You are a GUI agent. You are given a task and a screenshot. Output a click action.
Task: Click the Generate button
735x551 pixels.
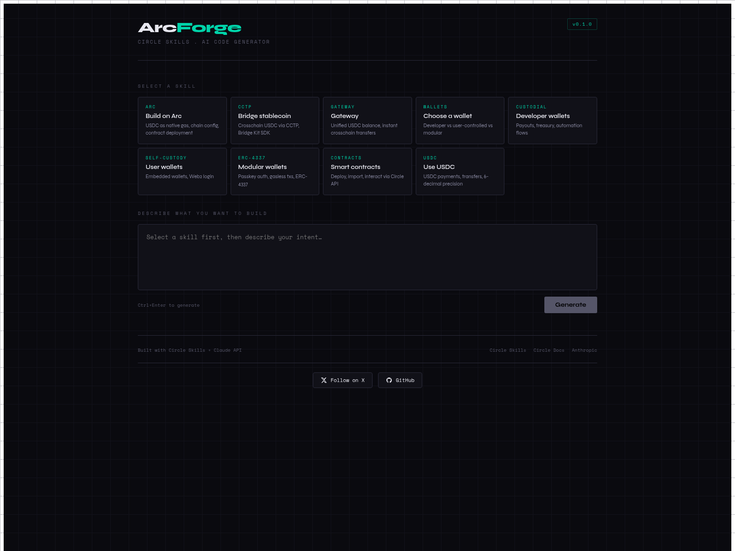571,305
